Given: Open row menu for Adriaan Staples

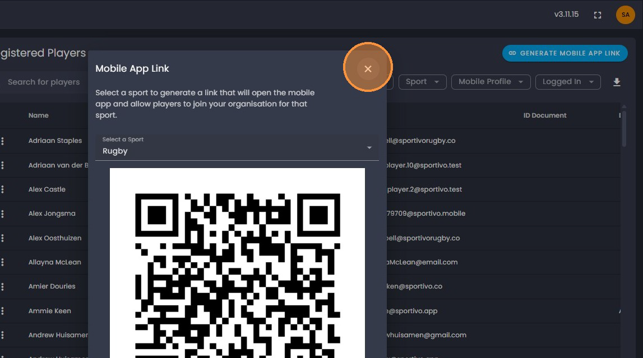Looking at the screenshot, I should tap(2, 141).
